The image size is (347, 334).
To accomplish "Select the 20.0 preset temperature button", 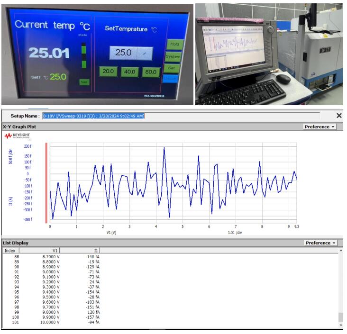I will tap(108, 72).
